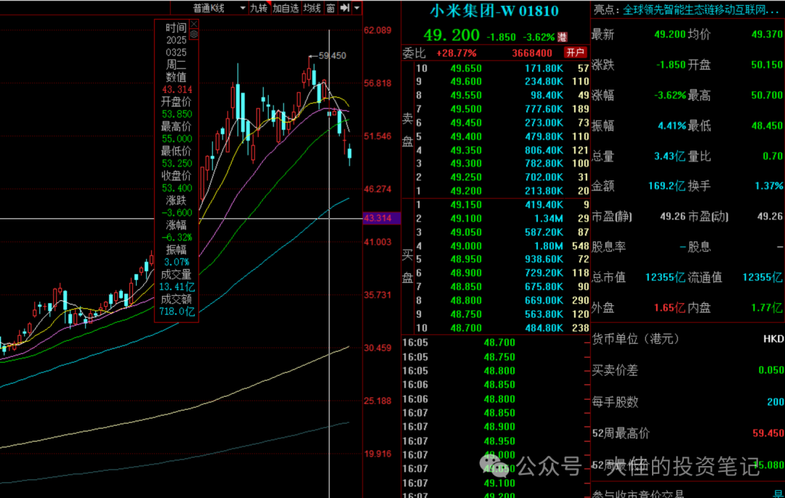Click the 委比 value +28.77%

pyautogui.click(x=456, y=53)
